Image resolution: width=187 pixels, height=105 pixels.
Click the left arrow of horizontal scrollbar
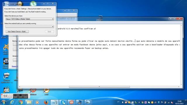[20, 87]
